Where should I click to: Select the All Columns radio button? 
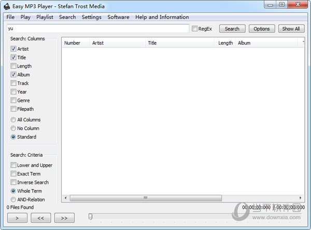[x=13, y=119]
